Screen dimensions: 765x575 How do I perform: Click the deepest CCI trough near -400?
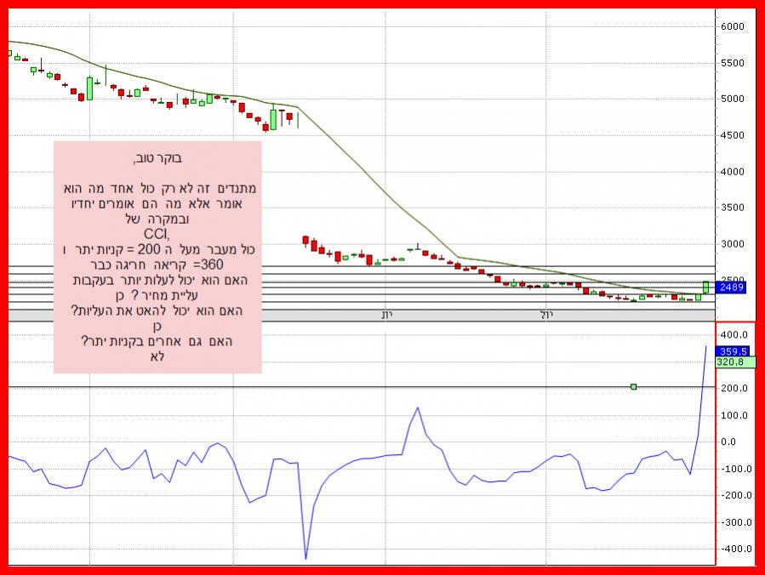(305, 557)
